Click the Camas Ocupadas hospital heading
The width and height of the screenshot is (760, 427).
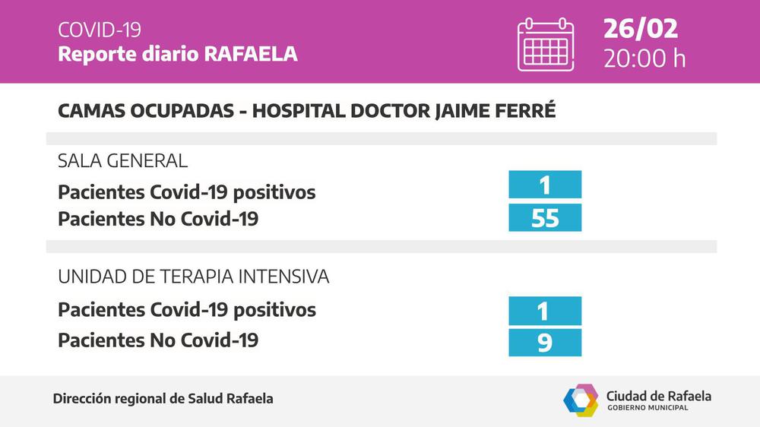point(306,111)
